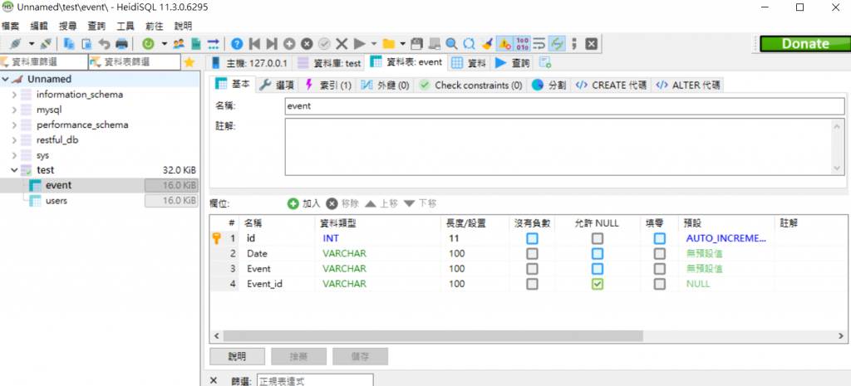851x386 pixels.
Task: Collapse the Unnamed session node
Action: pos(5,79)
